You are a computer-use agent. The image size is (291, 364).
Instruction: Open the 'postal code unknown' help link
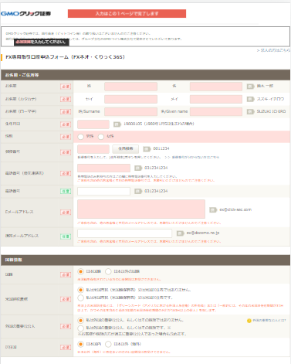[x=195, y=157]
